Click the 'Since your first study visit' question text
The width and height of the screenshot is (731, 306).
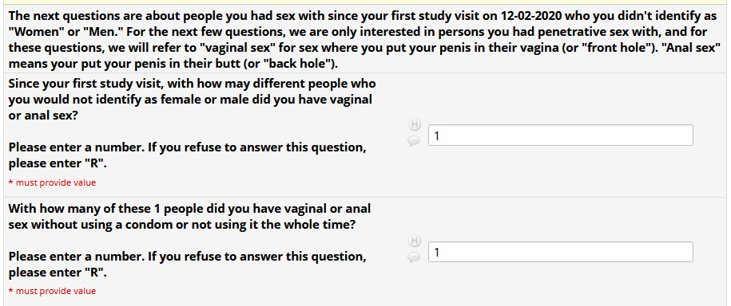192,100
